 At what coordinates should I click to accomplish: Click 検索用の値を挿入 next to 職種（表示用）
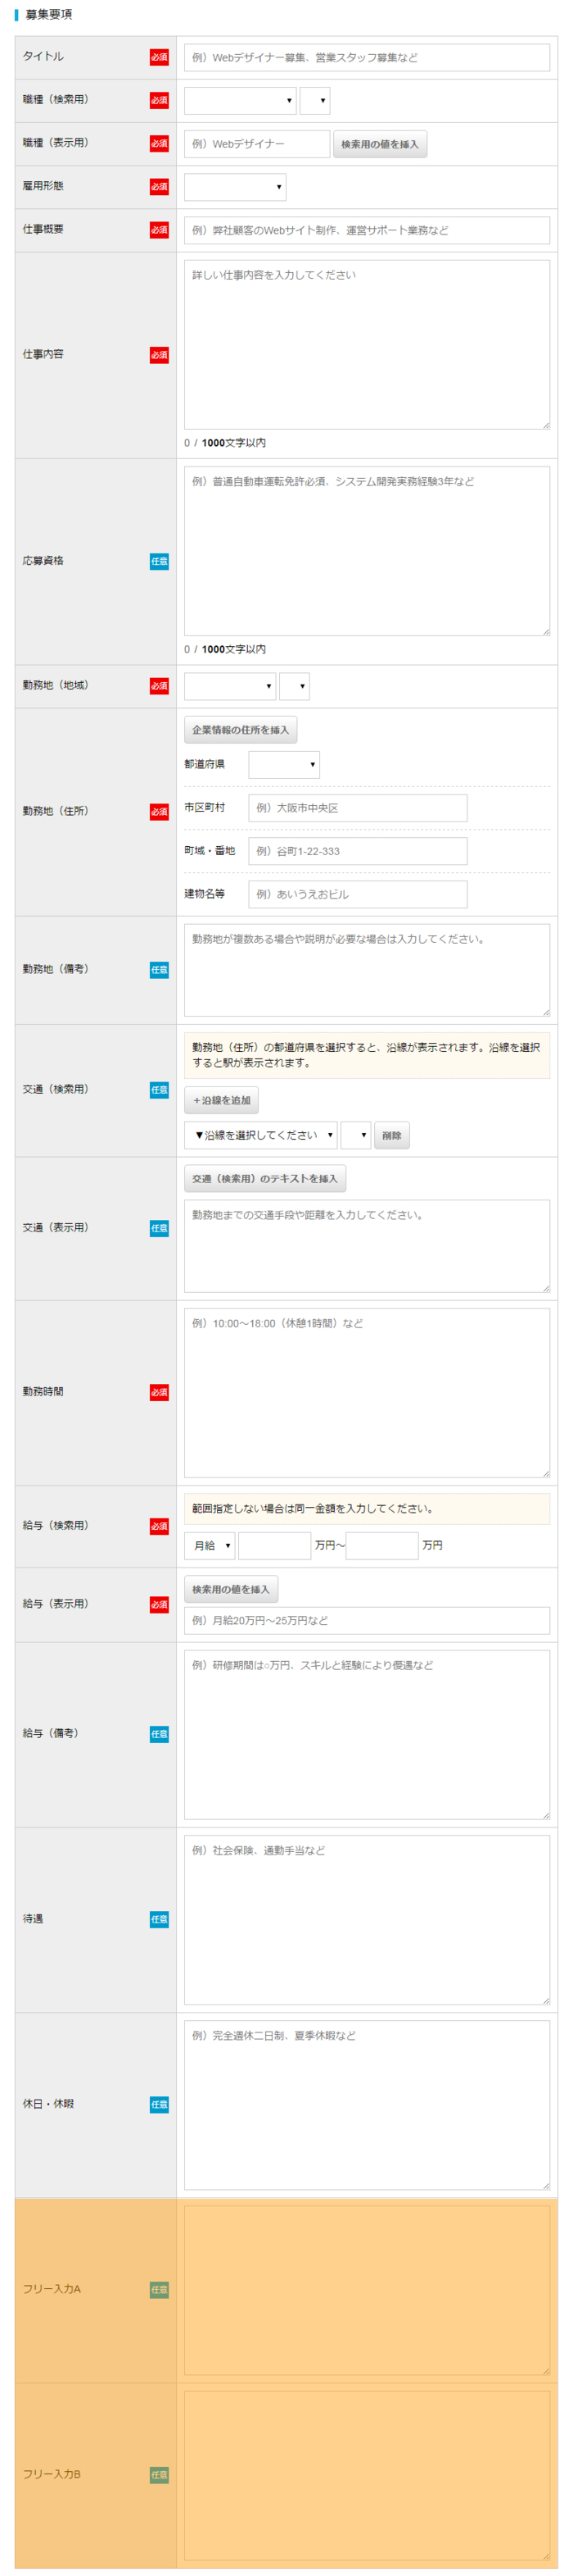click(x=381, y=144)
